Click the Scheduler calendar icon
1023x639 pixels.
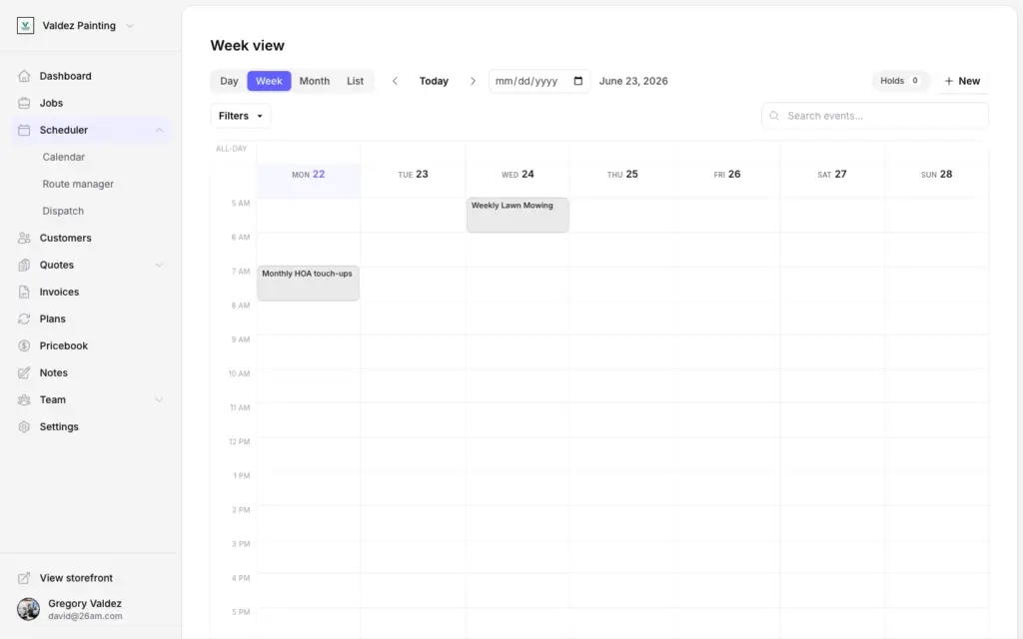pyautogui.click(x=24, y=130)
